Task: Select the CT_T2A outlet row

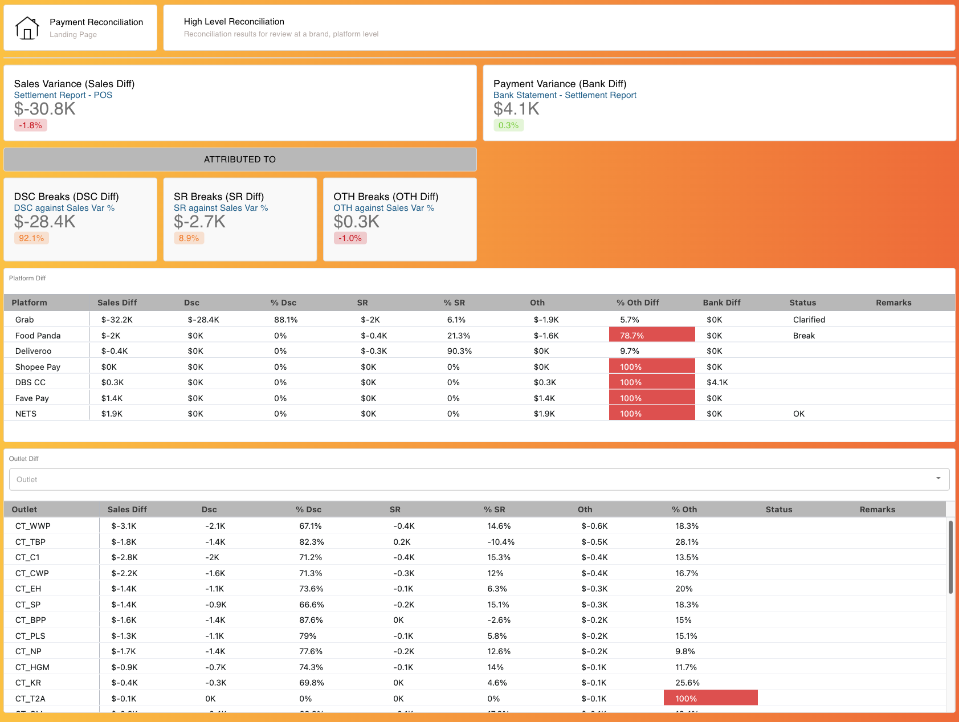Action: click(x=475, y=699)
